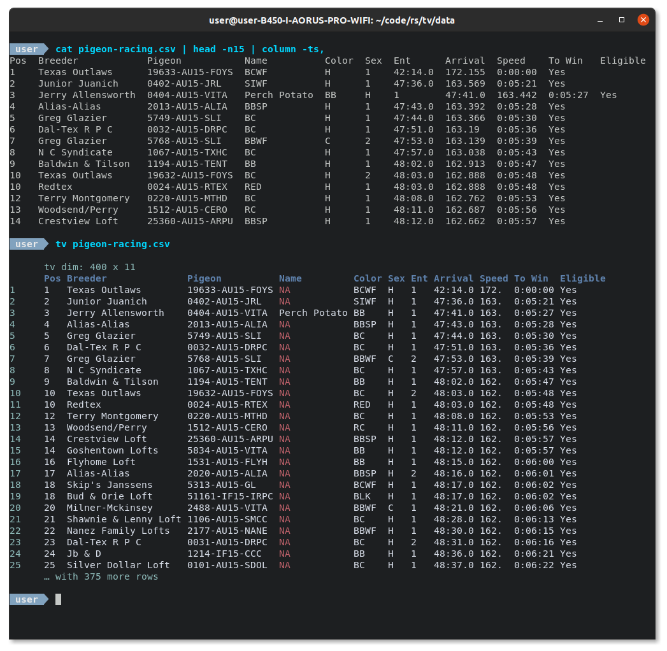Click the 'BLK' color value
This screenshot has height=651, width=667.
click(x=362, y=497)
